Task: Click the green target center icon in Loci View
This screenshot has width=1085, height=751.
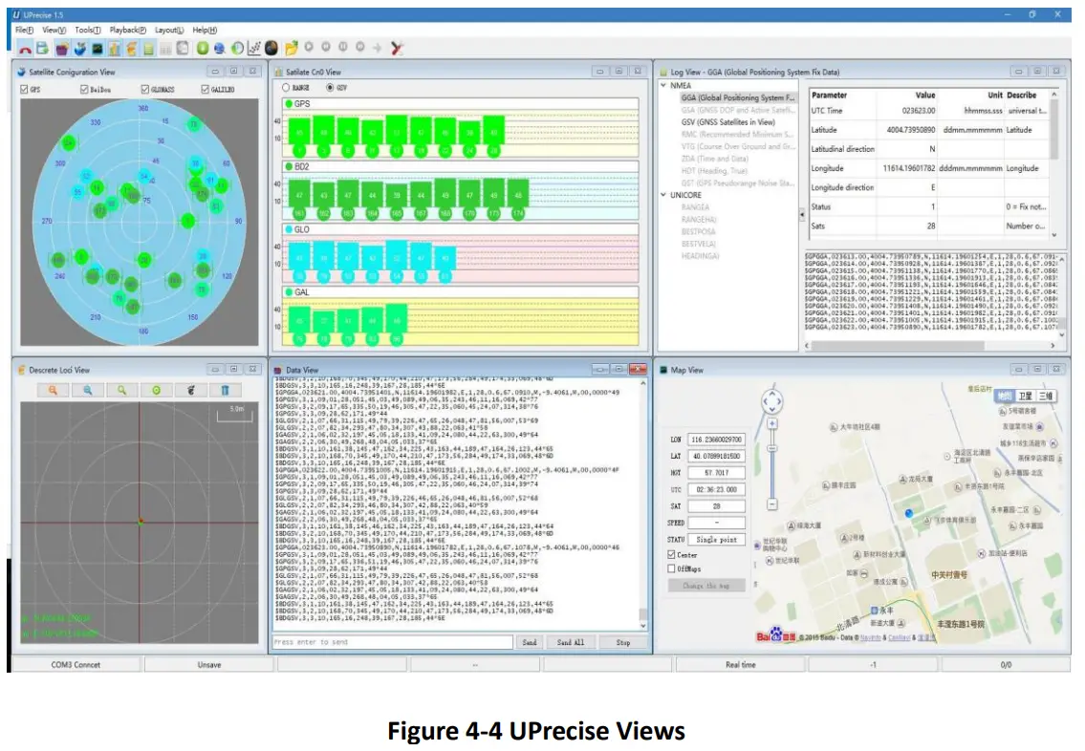Action: coord(157,390)
